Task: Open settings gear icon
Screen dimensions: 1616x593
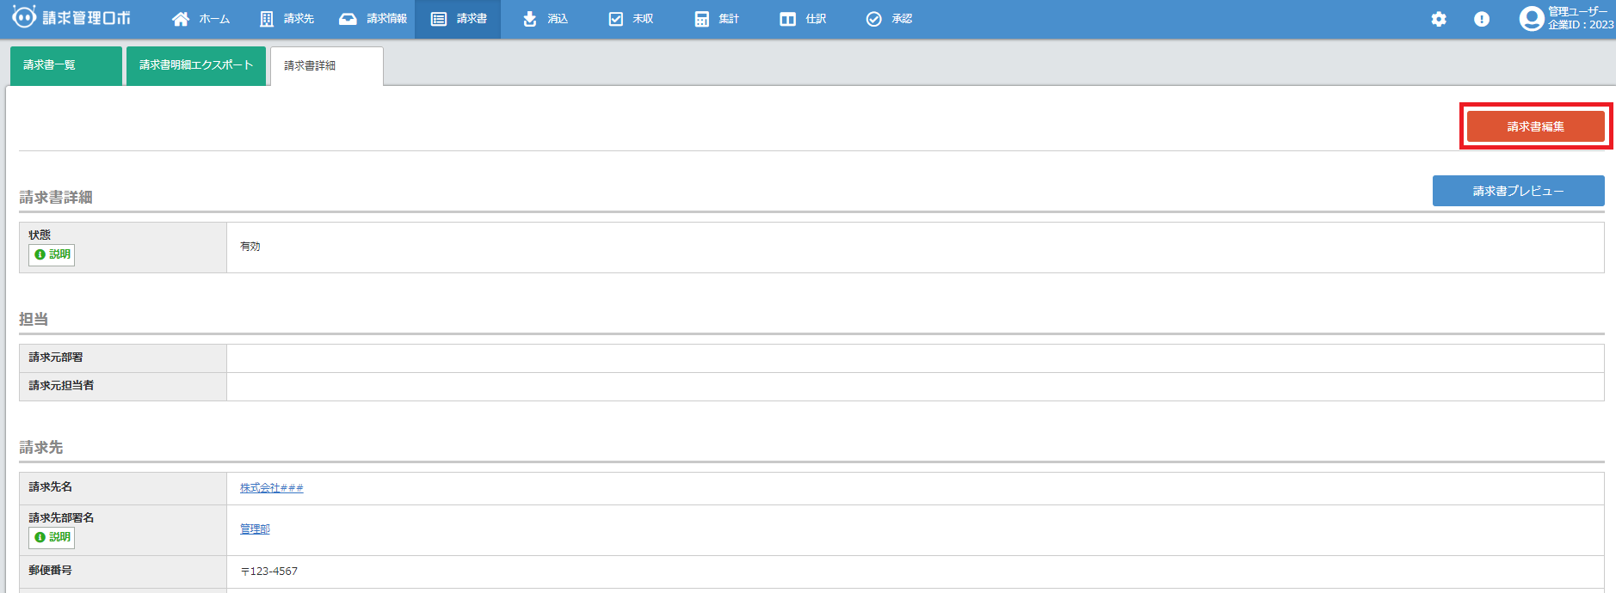Action: 1439,19
